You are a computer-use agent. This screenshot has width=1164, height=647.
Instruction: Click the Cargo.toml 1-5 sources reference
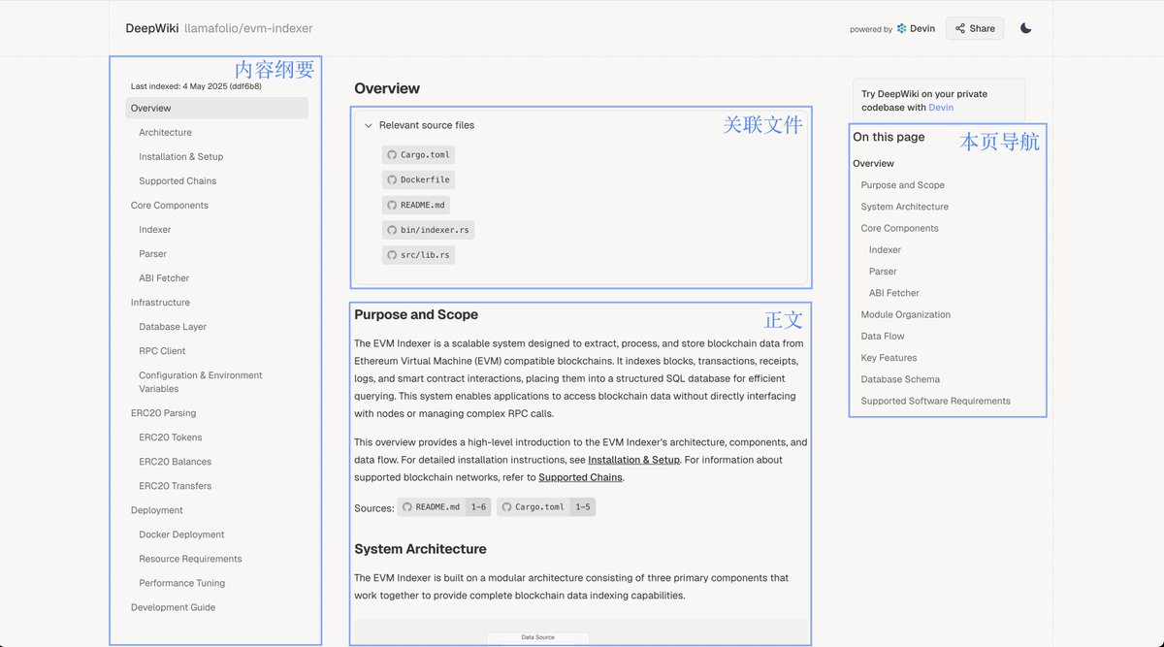545,507
